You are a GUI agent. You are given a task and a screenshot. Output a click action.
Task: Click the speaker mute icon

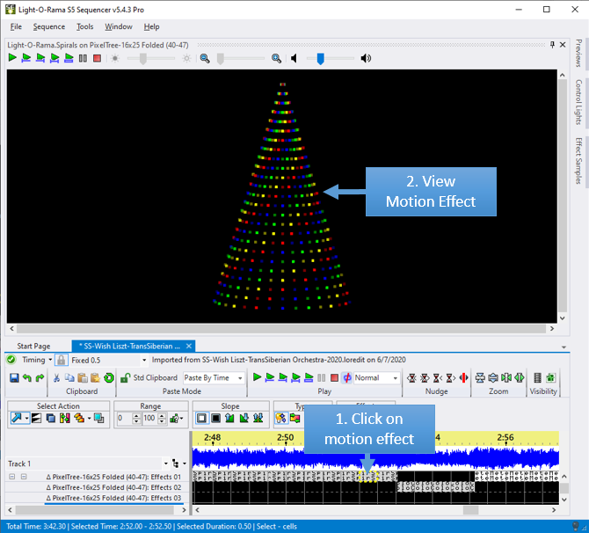[x=294, y=58]
